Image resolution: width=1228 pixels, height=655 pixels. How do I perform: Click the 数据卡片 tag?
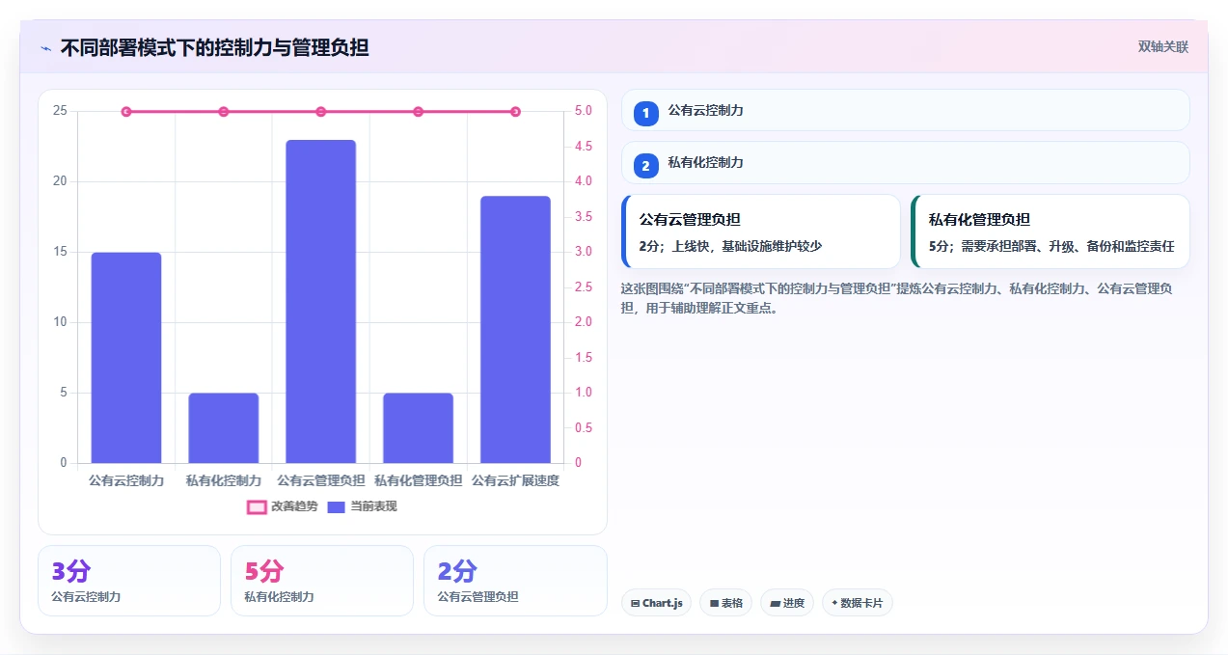[x=857, y=603]
